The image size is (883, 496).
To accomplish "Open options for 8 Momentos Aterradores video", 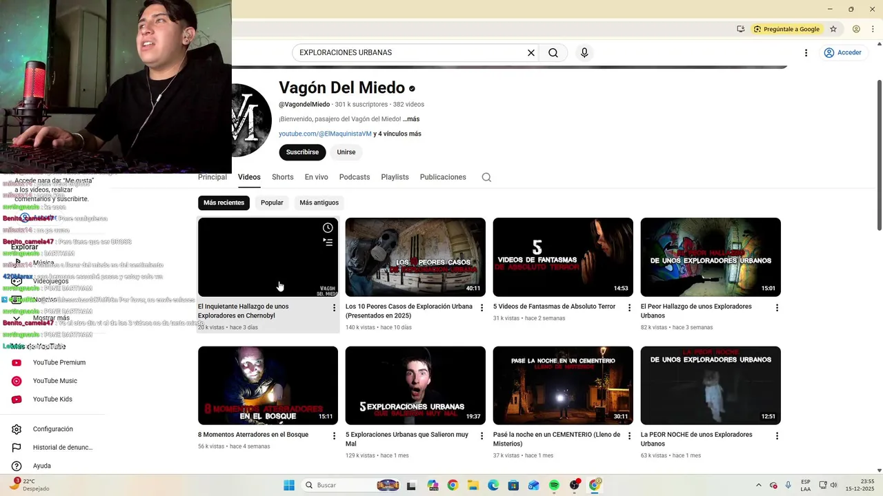I will coord(334,436).
